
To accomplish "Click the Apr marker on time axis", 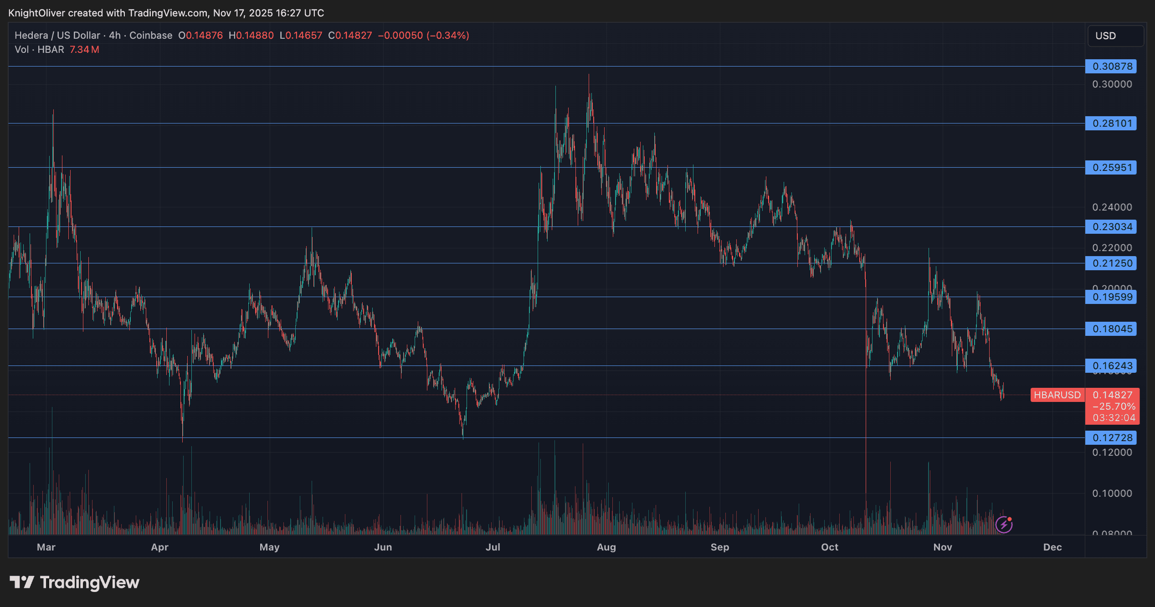I will pyautogui.click(x=159, y=547).
